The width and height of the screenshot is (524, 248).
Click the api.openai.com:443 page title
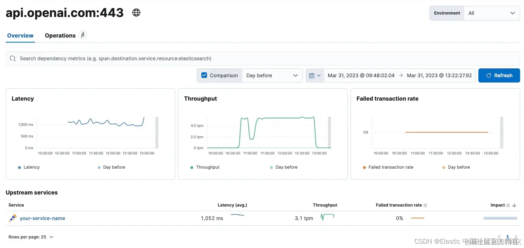pyautogui.click(x=65, y=13)
